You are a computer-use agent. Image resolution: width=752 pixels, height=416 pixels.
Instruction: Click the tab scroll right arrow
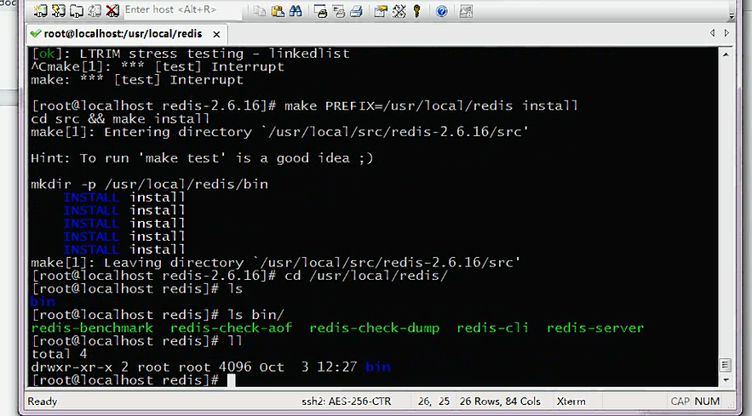(x=726, y=32)
